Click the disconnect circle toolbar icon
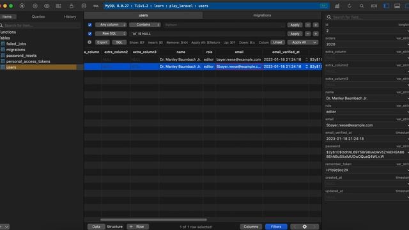 pyautogui.click(x=35, y=6)
